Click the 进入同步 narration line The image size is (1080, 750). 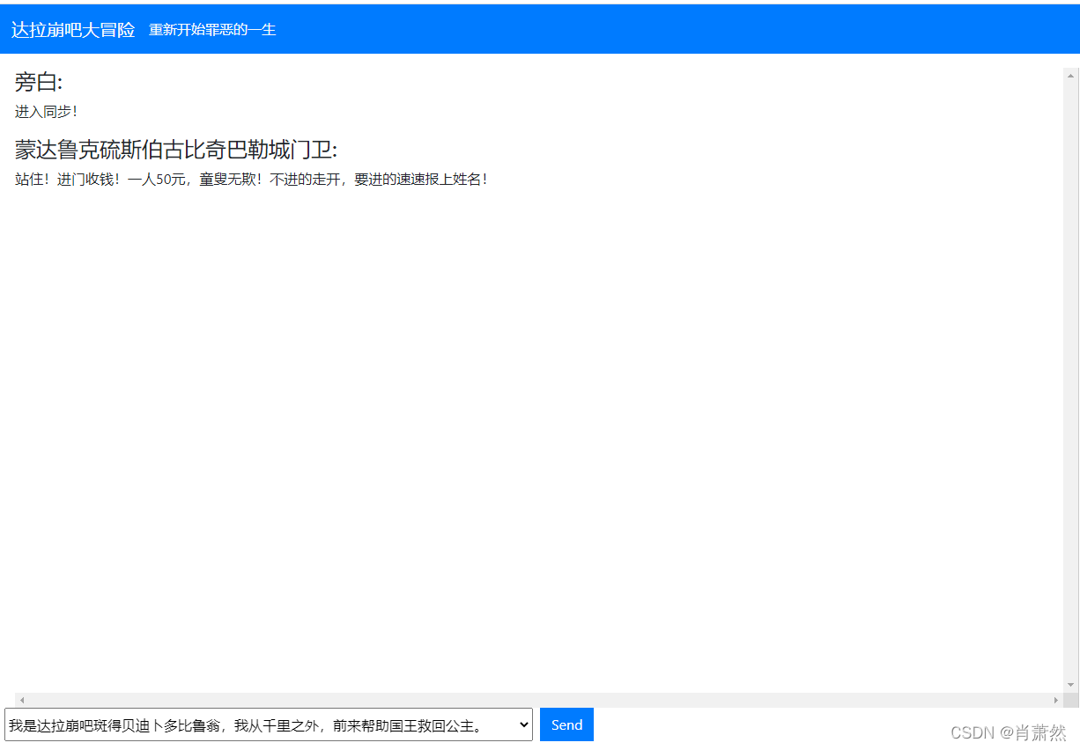tap(44, 111)
